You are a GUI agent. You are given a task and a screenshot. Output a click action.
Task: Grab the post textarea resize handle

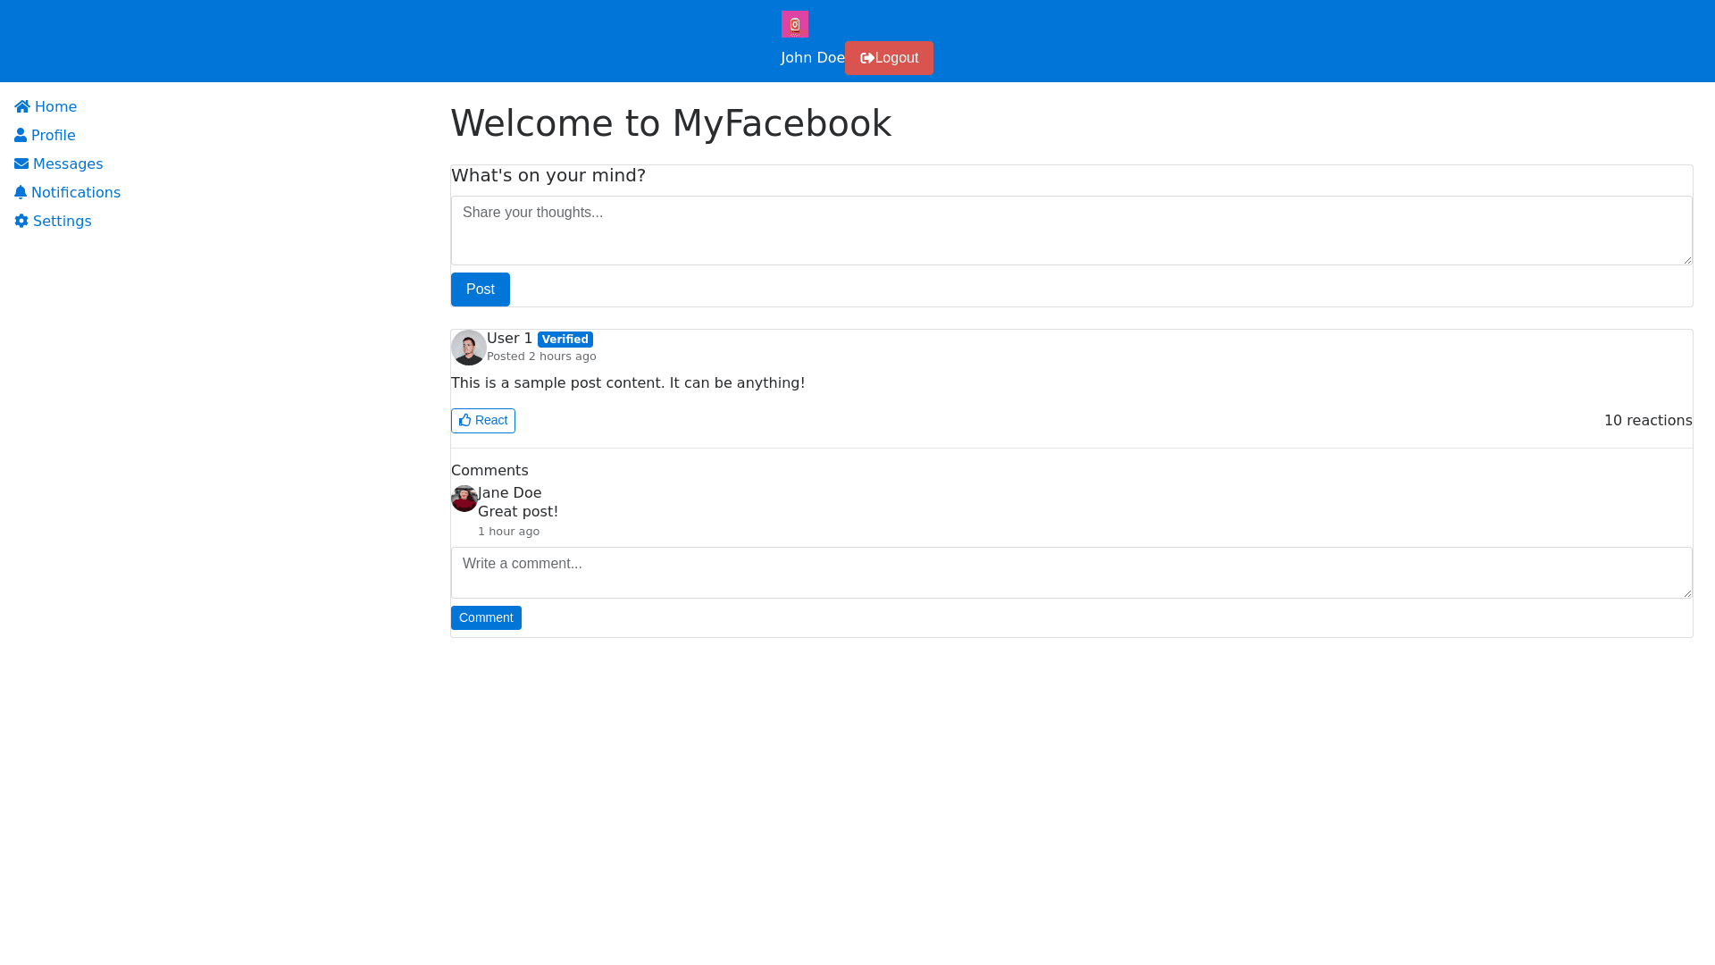(1686, 260)
